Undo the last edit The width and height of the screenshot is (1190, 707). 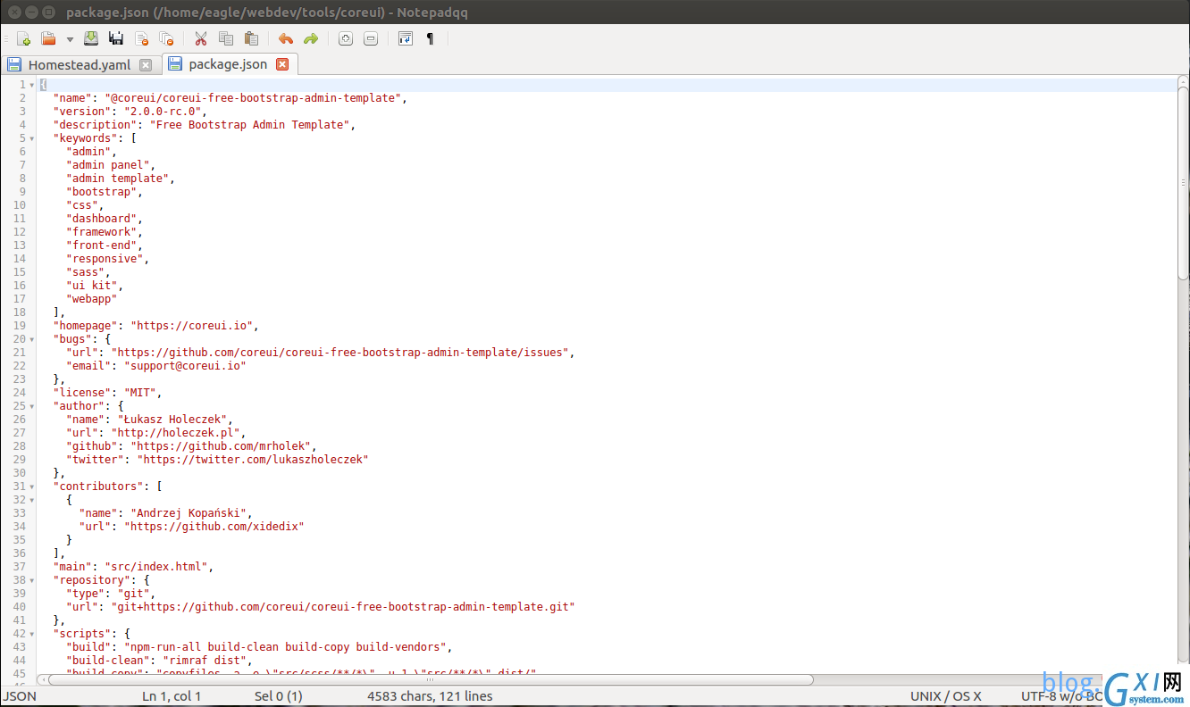286,38
